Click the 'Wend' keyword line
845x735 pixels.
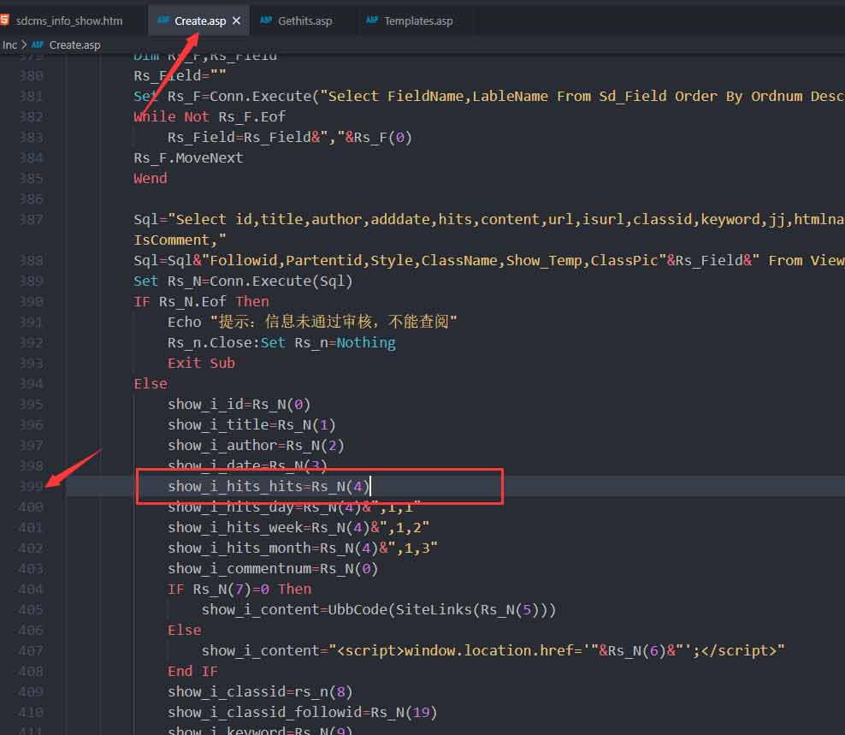151,179
